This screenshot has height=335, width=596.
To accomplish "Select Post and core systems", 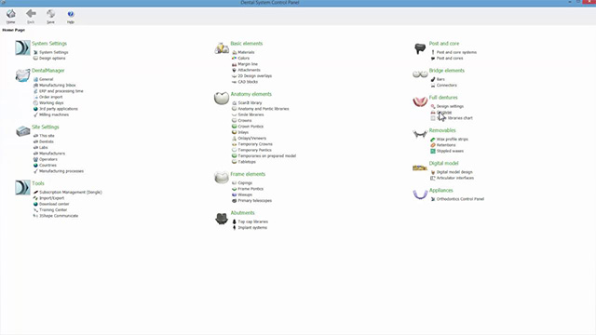I will [x=456, y=52].
